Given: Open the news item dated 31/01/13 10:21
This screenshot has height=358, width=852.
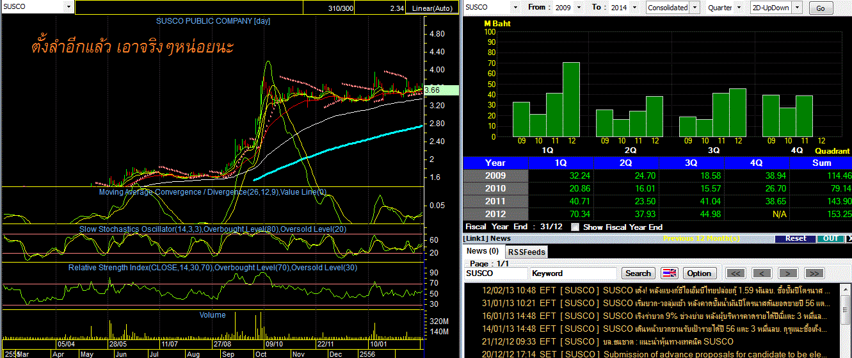Looking at the screenshot, I should click(651, 303).
